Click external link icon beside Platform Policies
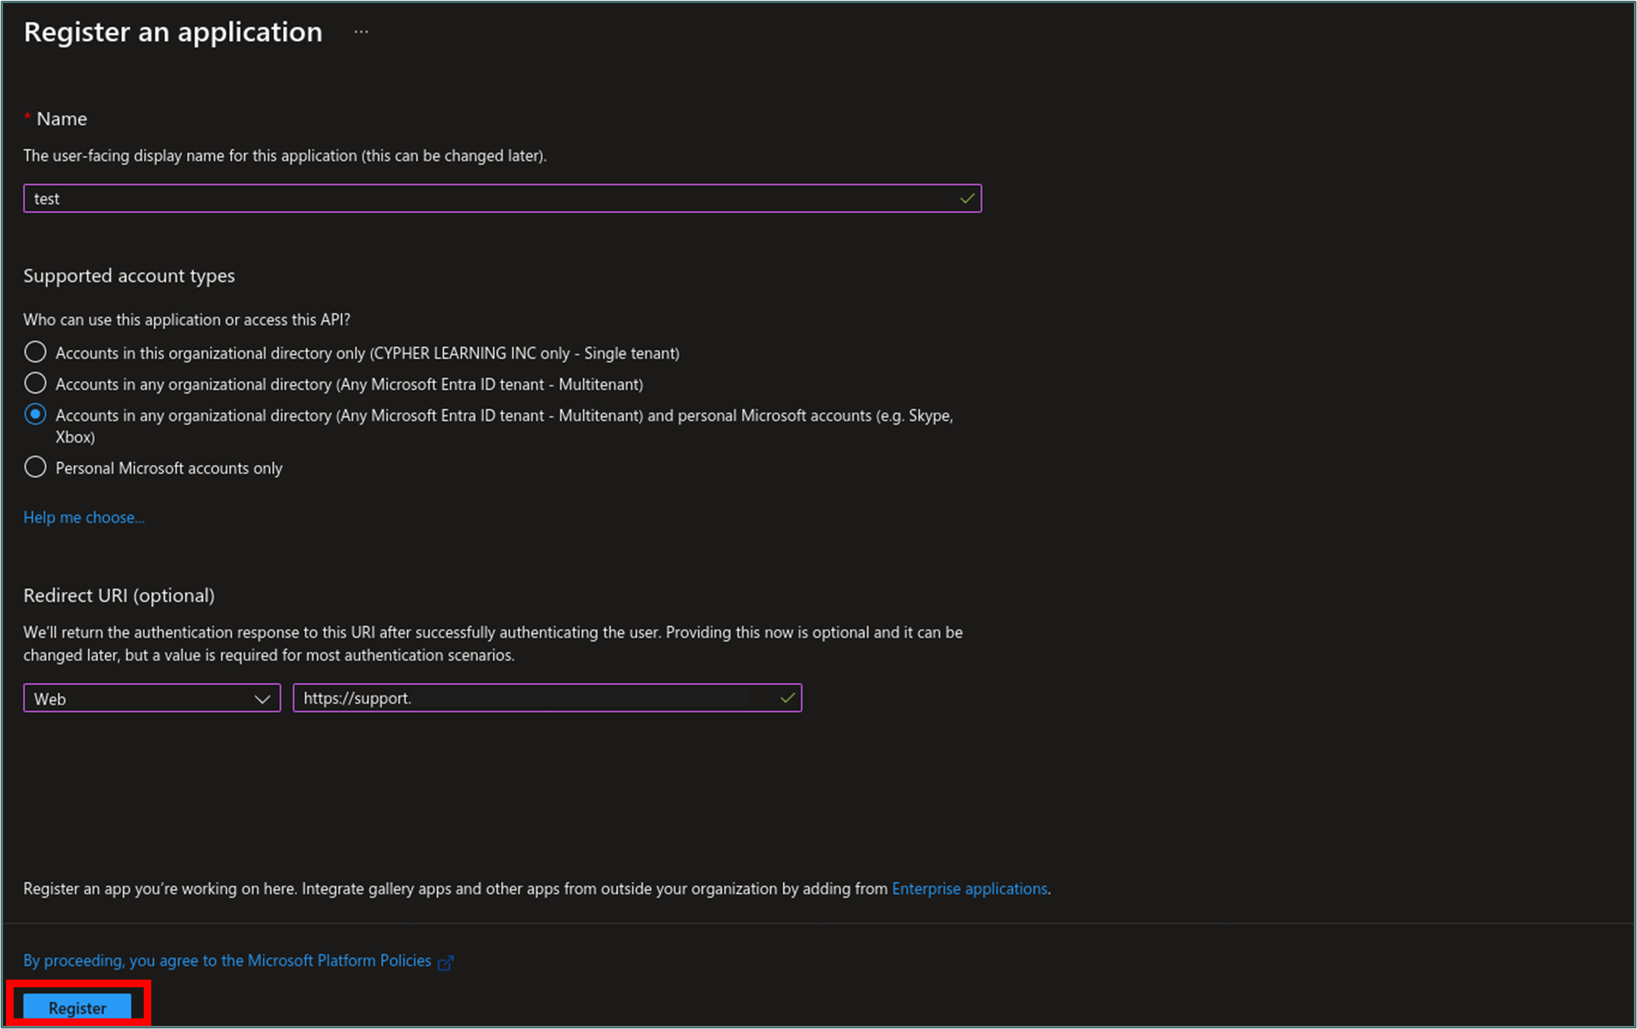 (446, 962)
